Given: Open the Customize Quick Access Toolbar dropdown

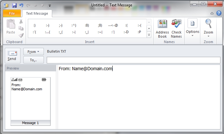Looking at the screenshot, I should [x=50, y=6].
